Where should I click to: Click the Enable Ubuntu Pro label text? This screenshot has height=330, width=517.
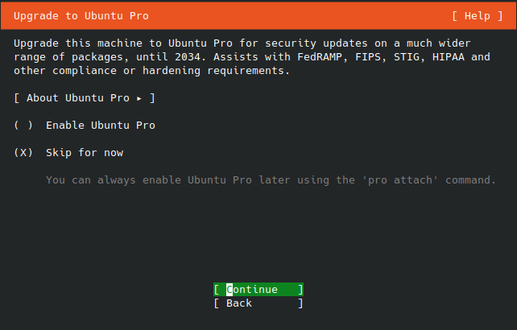101,126
